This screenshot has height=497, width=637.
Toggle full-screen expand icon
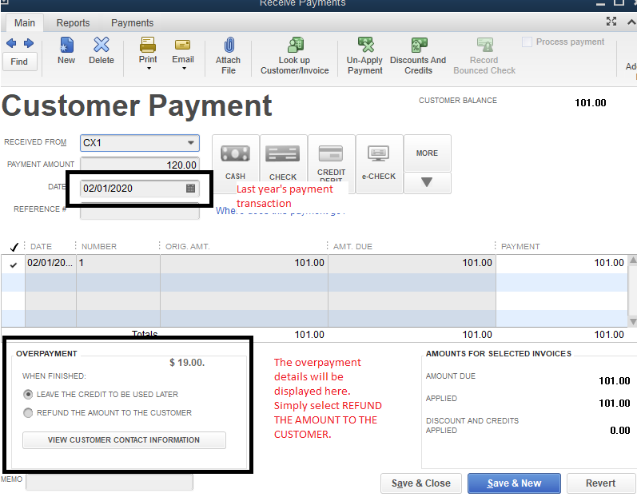pyautogui.click(x=611, y=22)
